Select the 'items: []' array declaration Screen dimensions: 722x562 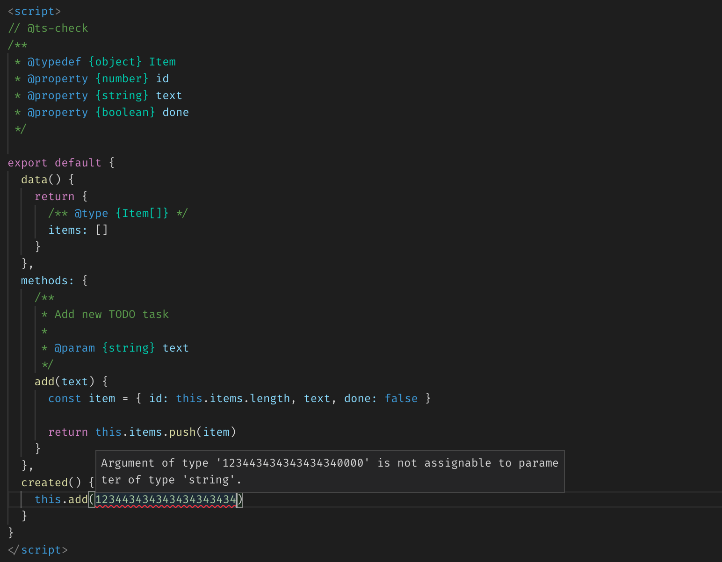coord(78,230)
